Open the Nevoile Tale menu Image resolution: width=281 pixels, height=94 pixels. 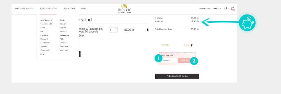point(69,8)
